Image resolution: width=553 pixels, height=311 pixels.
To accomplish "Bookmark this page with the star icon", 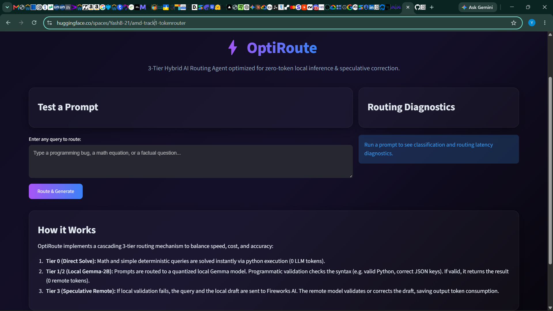I will coord(514,23).
